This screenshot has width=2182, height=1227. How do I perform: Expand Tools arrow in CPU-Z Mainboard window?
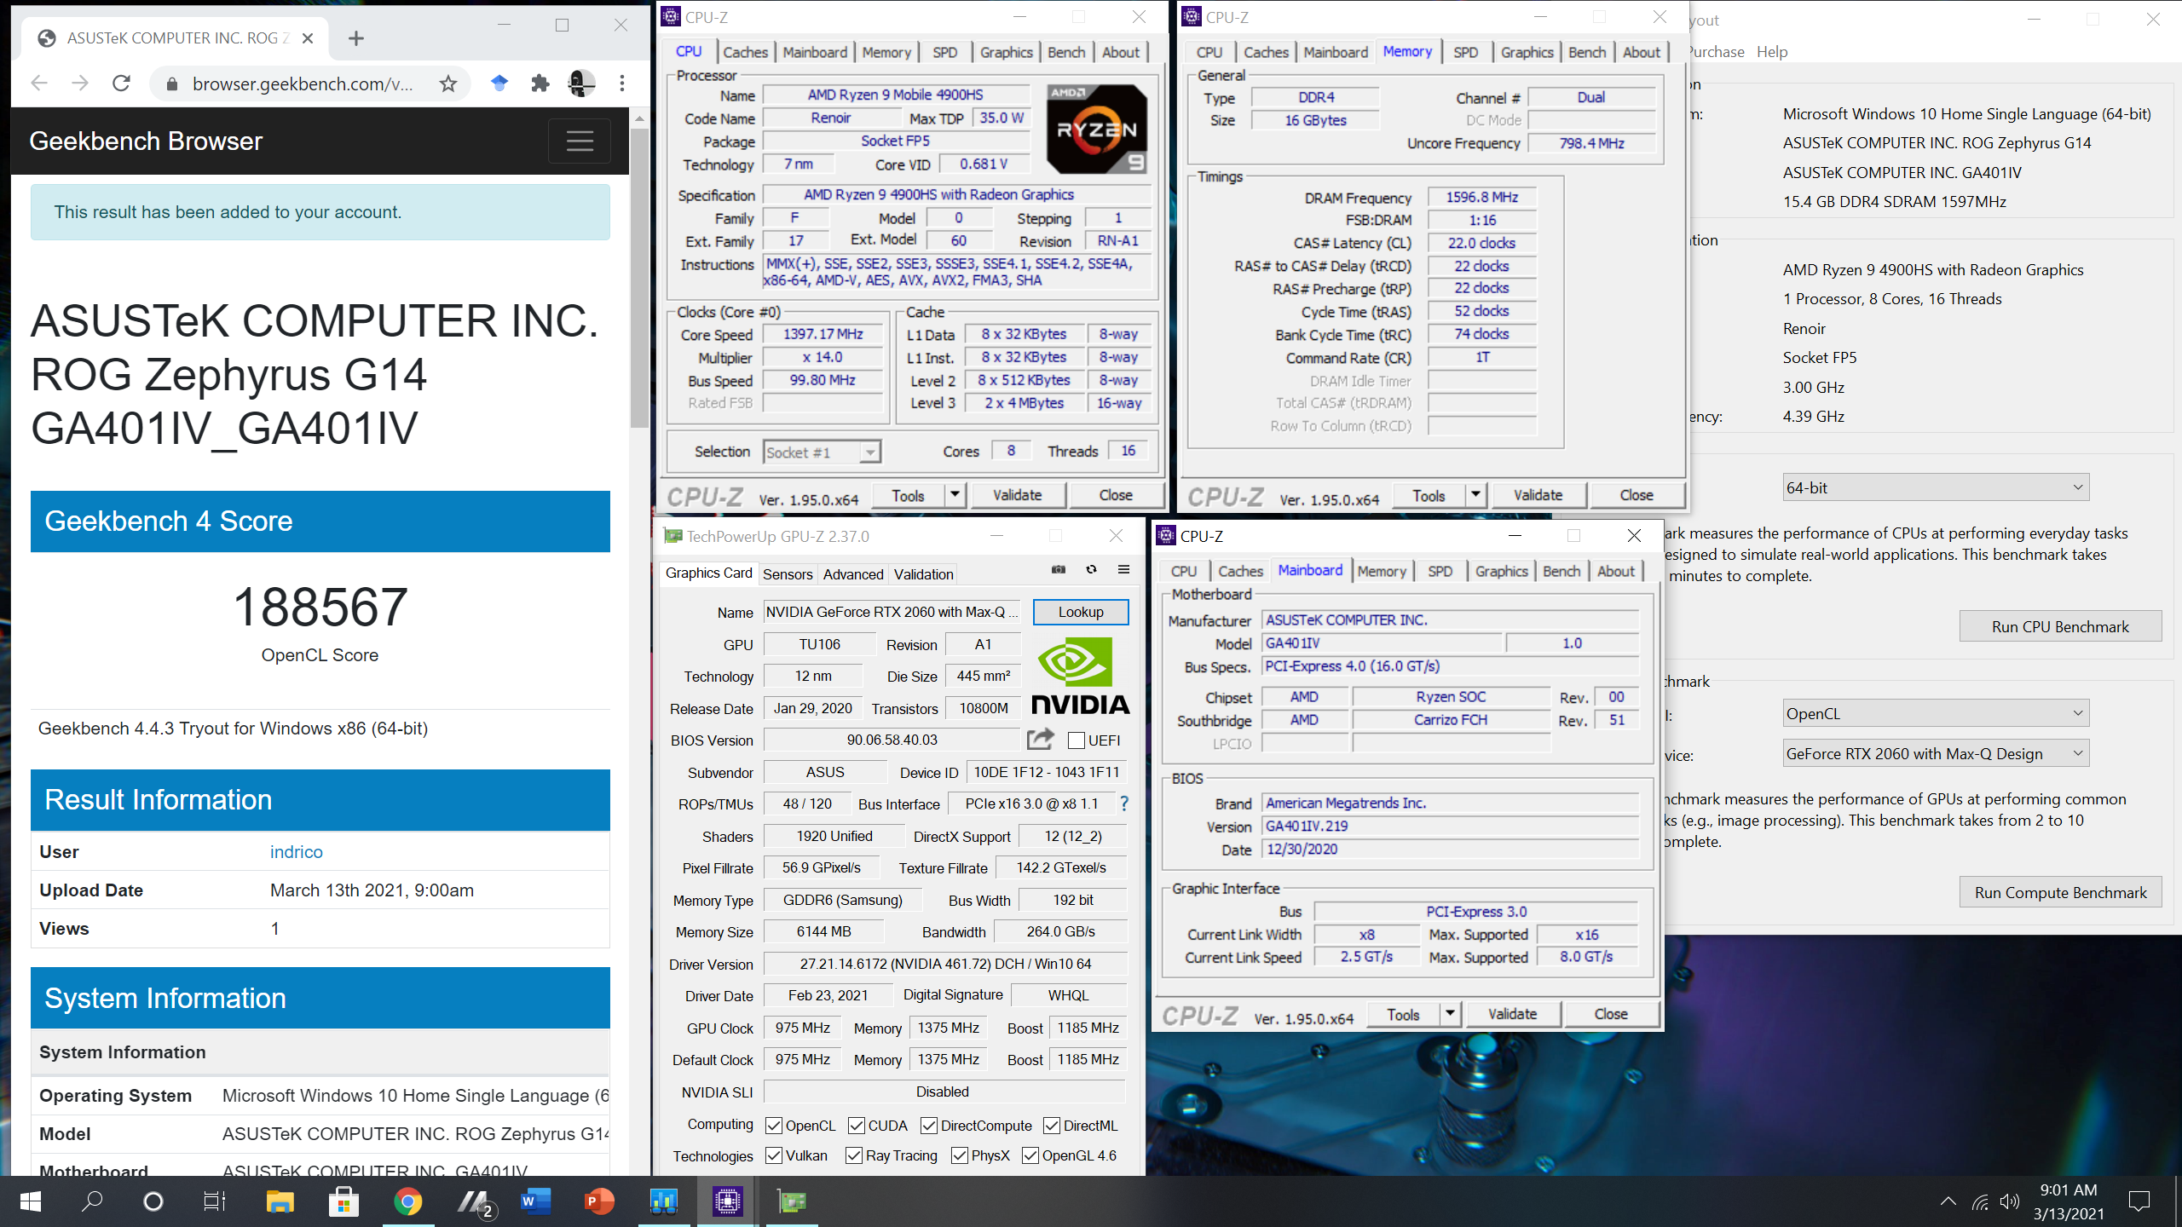[1450, 1014]
